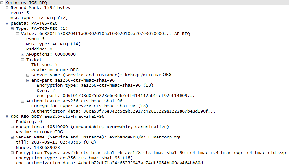The height and width of the screenshot is (166, 289).
Task: Expand the Encryption Types list node
Action: pyautogui.click(x=12, y=153)
